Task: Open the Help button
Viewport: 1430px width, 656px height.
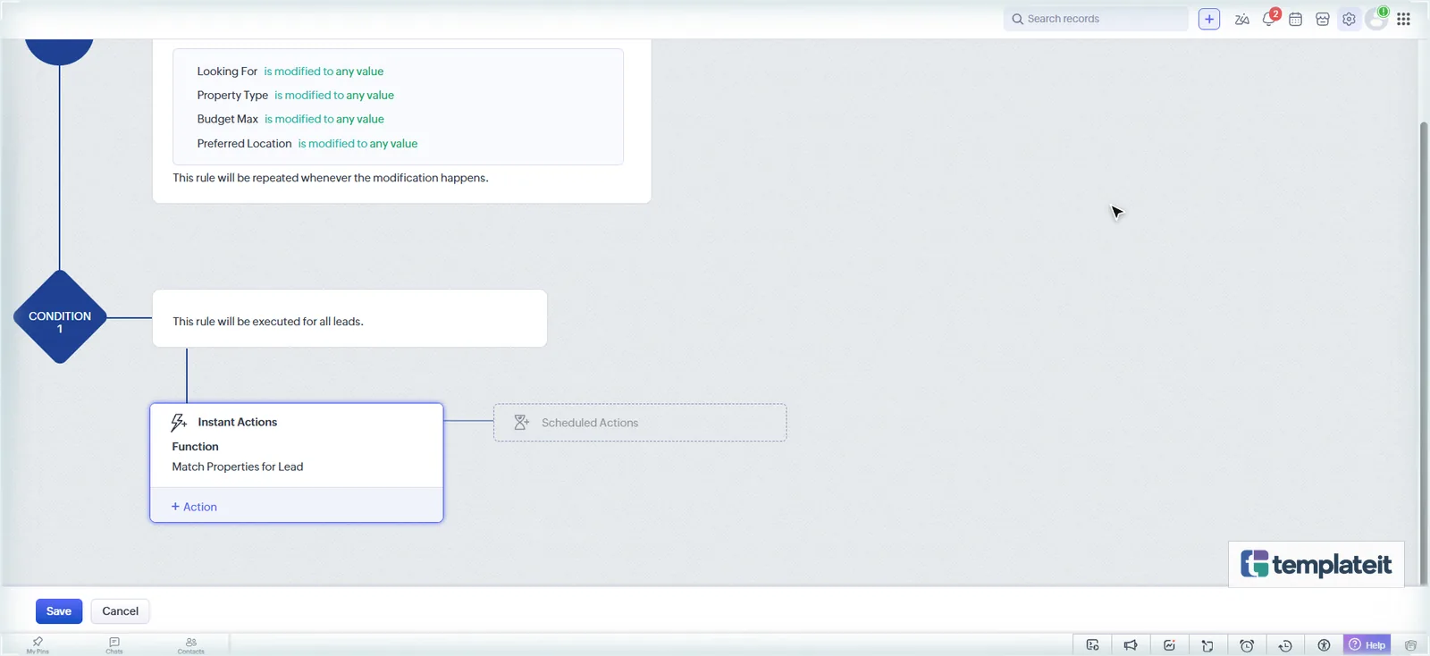Action: 1367,645
